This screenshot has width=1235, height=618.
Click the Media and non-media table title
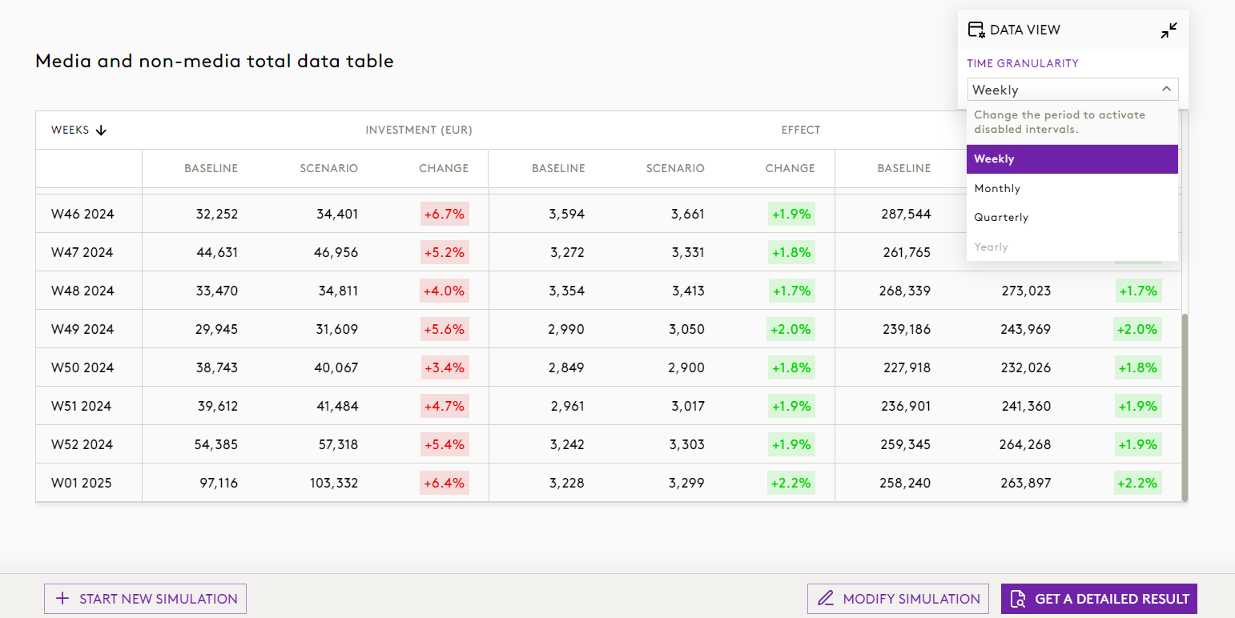point(215,61)
